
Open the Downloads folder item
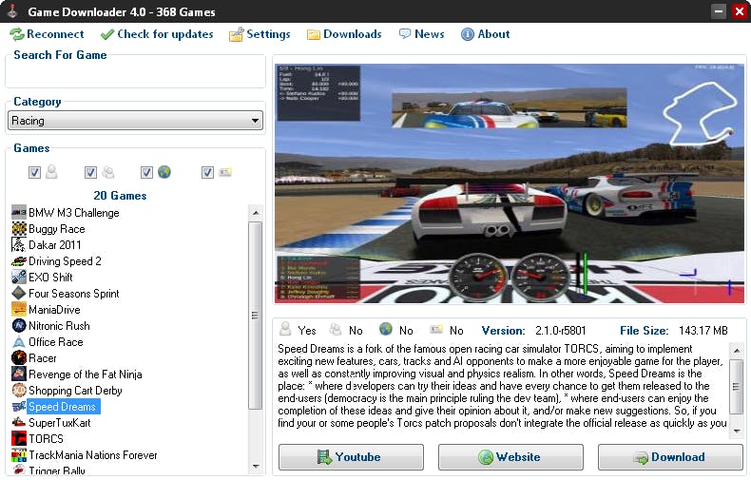tap(344, 34)
